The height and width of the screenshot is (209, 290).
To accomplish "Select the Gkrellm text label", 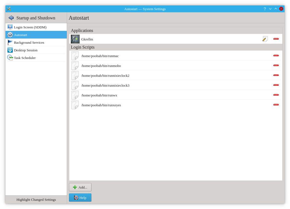I will click(x=87, y=39).
